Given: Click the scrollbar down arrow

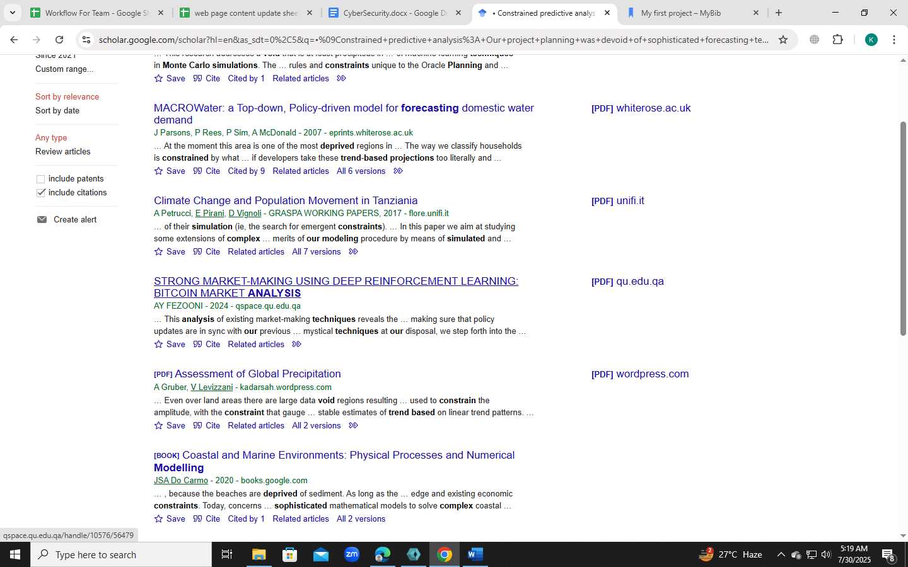Looking at the screenshot, I should click(903, 535).
